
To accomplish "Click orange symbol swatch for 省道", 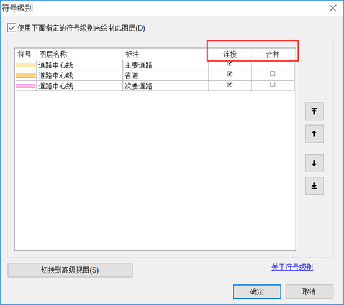I will pos(25,75).
